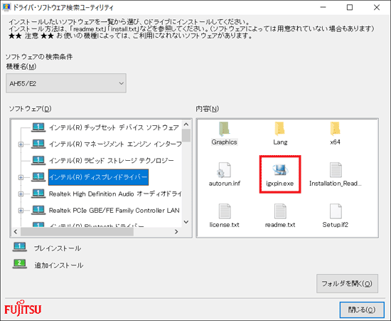Select the Installation_Read... file icon

pyautogui.click(x=336, y=170)
